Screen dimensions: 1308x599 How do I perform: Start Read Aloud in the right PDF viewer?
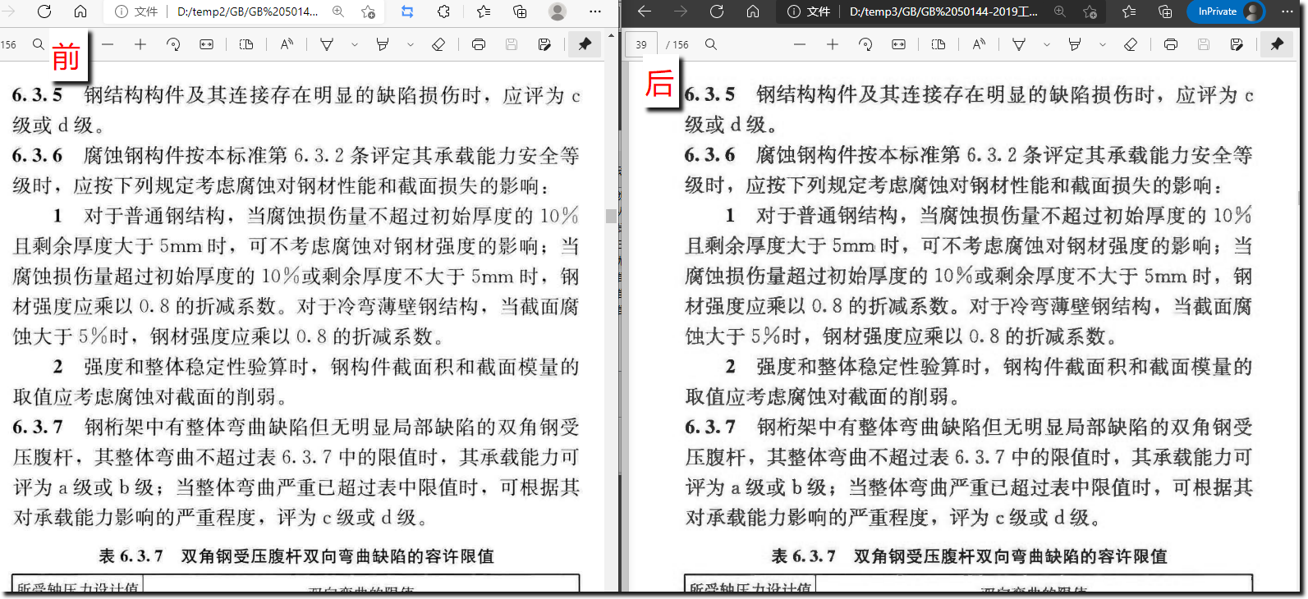[x=979, y=44]
